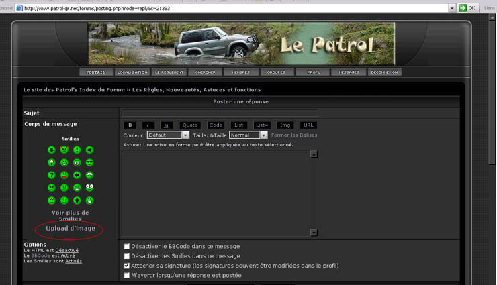Open the Portail menu item

pos(96,72)
